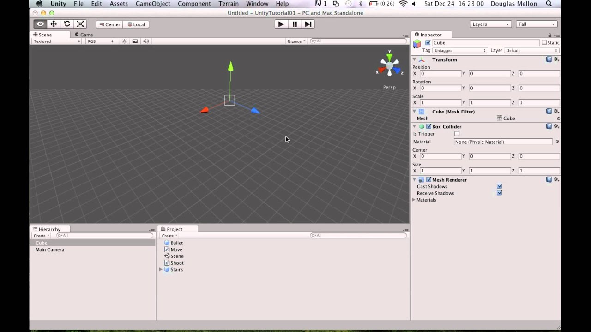Screen dimensions: 591x332
Task: Expand the Stairs item in the Project panel
Action: 160,269
